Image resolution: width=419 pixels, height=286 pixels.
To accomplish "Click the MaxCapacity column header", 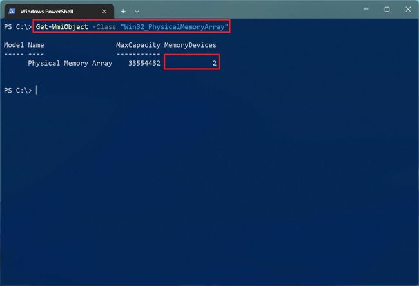I will (x=138, y=45).
